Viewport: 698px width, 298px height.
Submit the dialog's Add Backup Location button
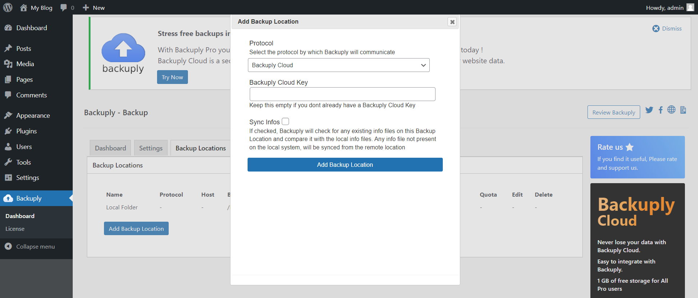point(345,165)
